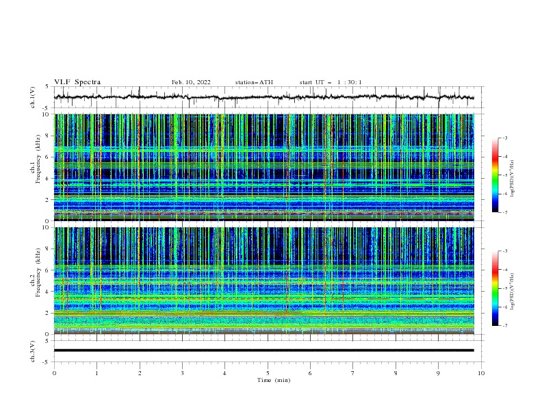Select the date text "Feb. 10, 2022"
The image size is (542, 419).
tap(191, 82)
